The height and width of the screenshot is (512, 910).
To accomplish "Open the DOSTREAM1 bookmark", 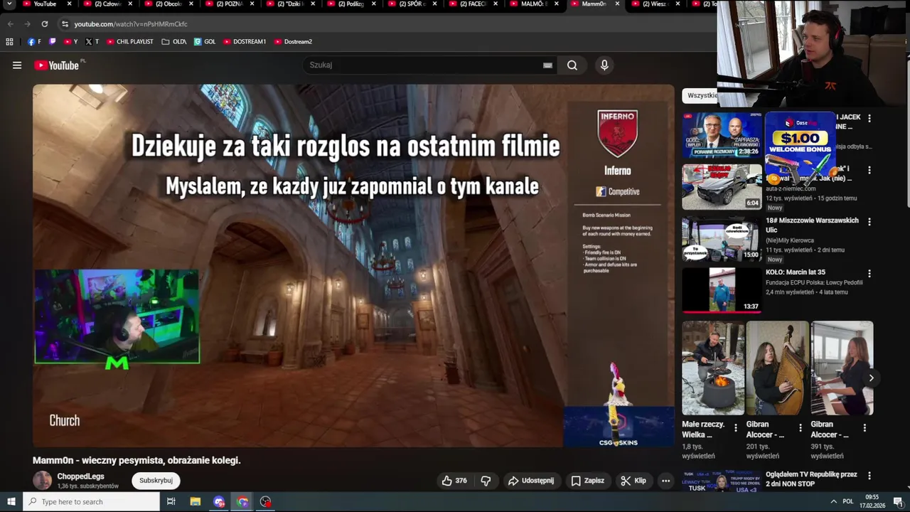I will (x=245, y=42).
